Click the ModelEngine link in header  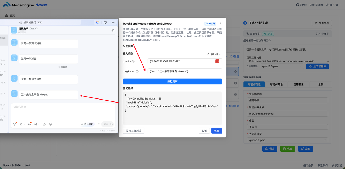pyautogui.click(x=316, y=5)
